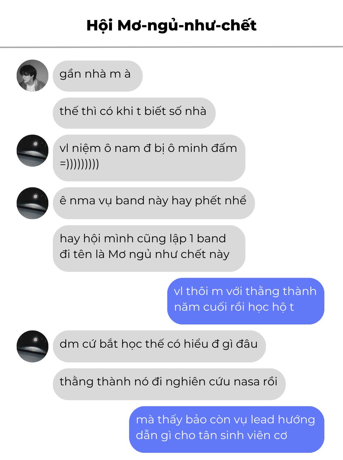Click the divider line under the chat title
The width and height of the screenshot is (343, 460).
tap(171, 47)
